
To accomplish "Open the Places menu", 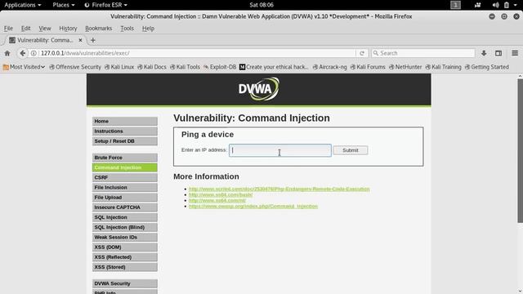I will pos(64,5).
